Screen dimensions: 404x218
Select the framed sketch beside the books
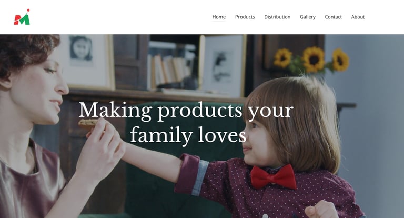click(223, 66)
